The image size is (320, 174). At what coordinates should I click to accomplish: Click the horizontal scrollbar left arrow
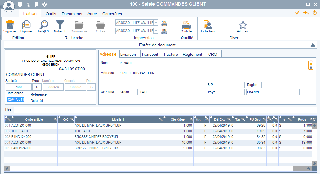click(7, 169)
